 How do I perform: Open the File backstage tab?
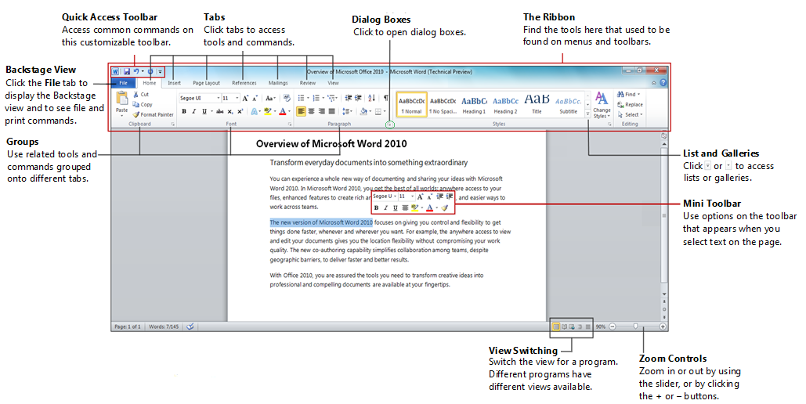point(124,83)
